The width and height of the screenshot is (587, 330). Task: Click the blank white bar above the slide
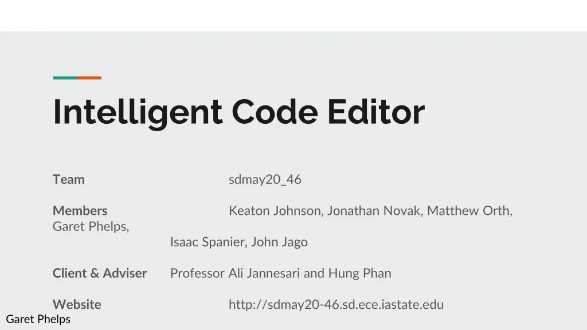[x=293, y=15]
